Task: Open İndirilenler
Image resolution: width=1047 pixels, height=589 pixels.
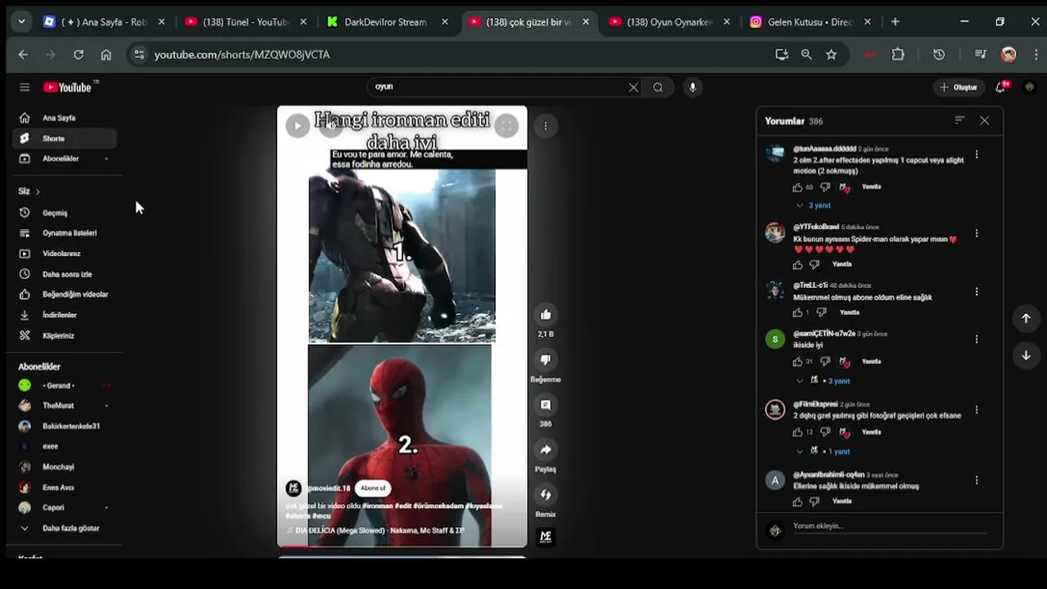Action: [x=65, y=315]
